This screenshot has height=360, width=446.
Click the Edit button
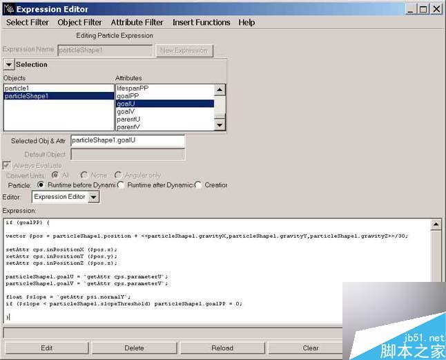[47, 348]
